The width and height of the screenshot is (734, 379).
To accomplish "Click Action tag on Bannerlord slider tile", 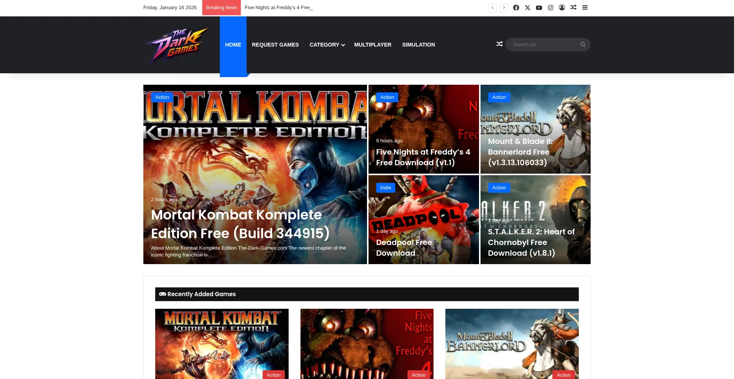I will point(499,97).
